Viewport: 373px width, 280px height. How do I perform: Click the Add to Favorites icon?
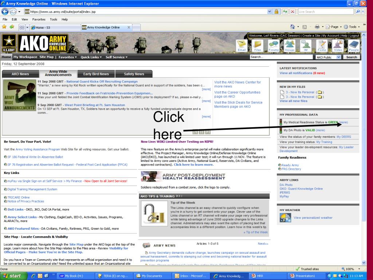coord(12,27)
